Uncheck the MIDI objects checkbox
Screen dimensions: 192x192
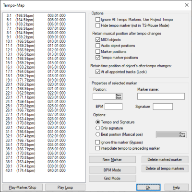click(x=97, y=40)
